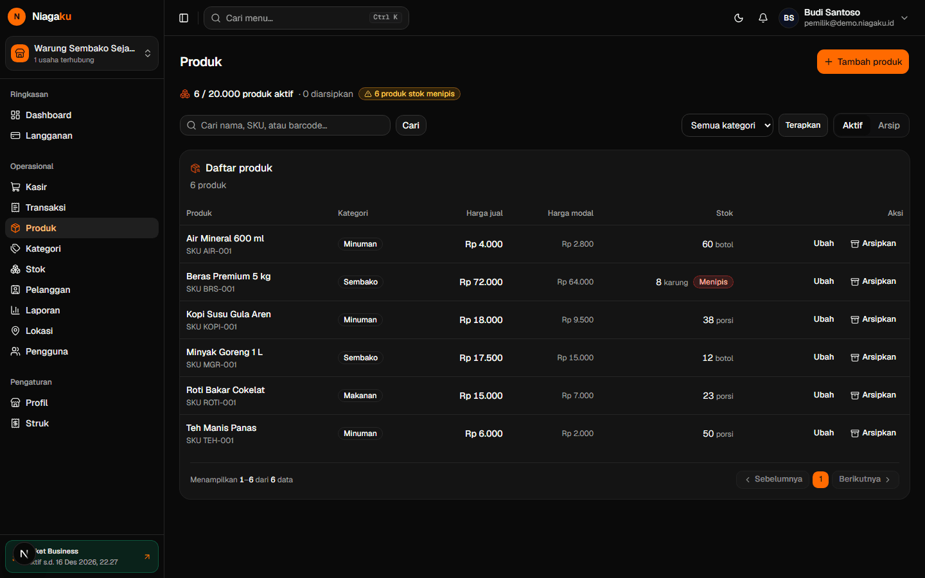This screenshot has height=578, width=925.
Task: Expand Warung Sembako business switcher
Action: point(82,53)
